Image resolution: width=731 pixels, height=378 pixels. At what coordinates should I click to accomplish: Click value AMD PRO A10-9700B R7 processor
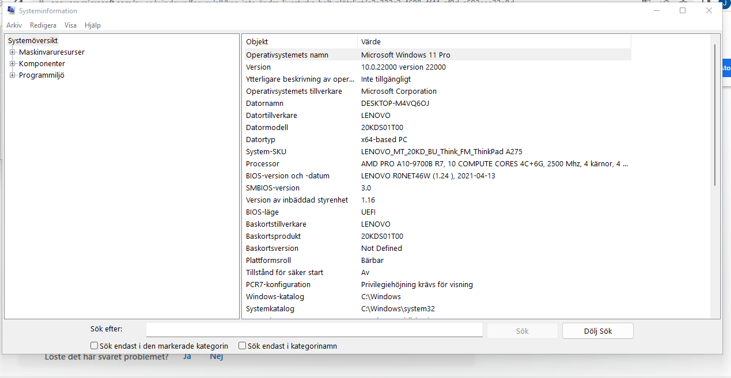[494, 163]
